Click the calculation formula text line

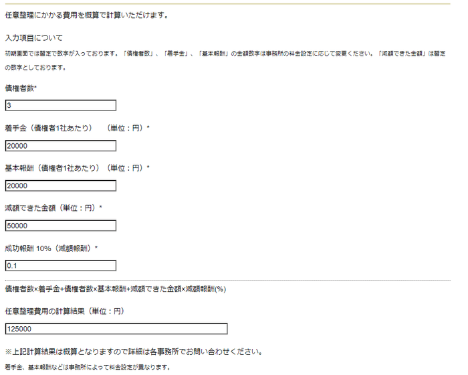tap(115, 289)
